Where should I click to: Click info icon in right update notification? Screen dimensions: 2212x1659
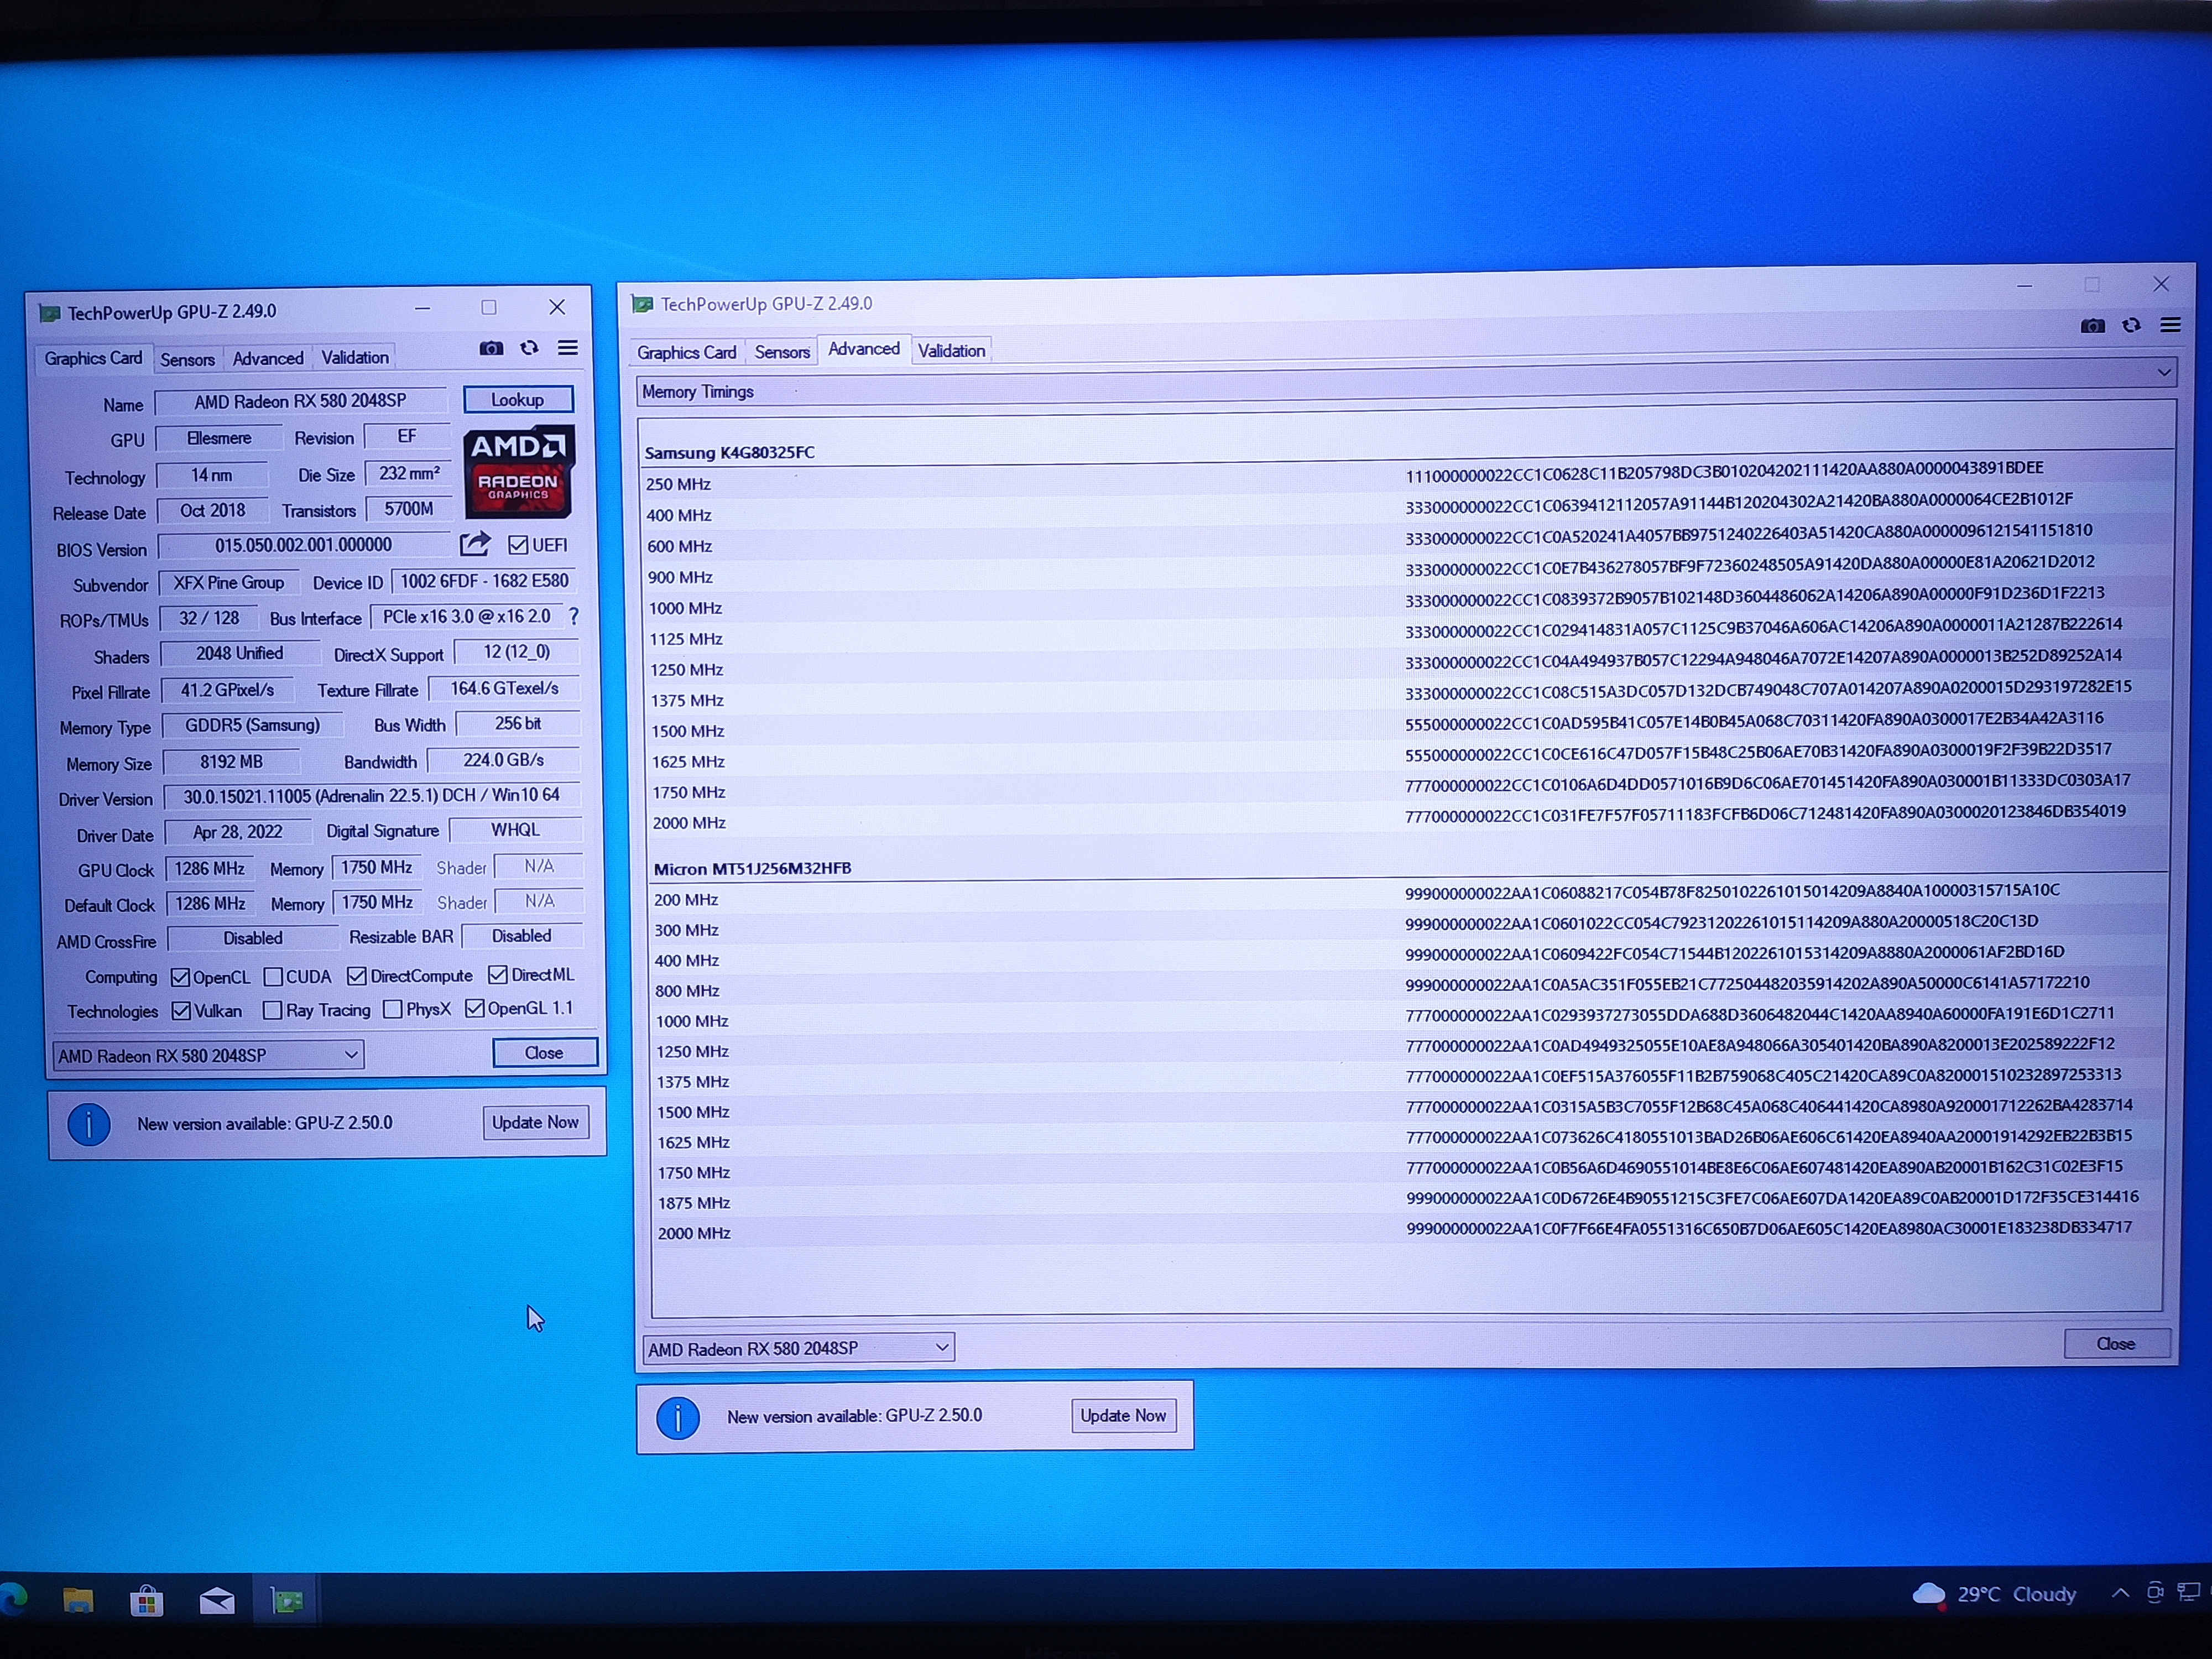[x=677, y=1417]
